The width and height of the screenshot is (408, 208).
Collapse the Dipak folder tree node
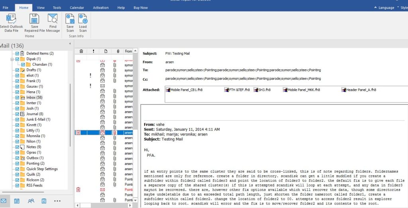pyautogui.click(x=12, y=59)
